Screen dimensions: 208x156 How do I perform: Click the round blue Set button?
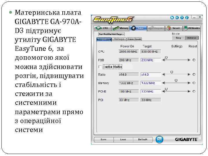(x=159, y=140)
